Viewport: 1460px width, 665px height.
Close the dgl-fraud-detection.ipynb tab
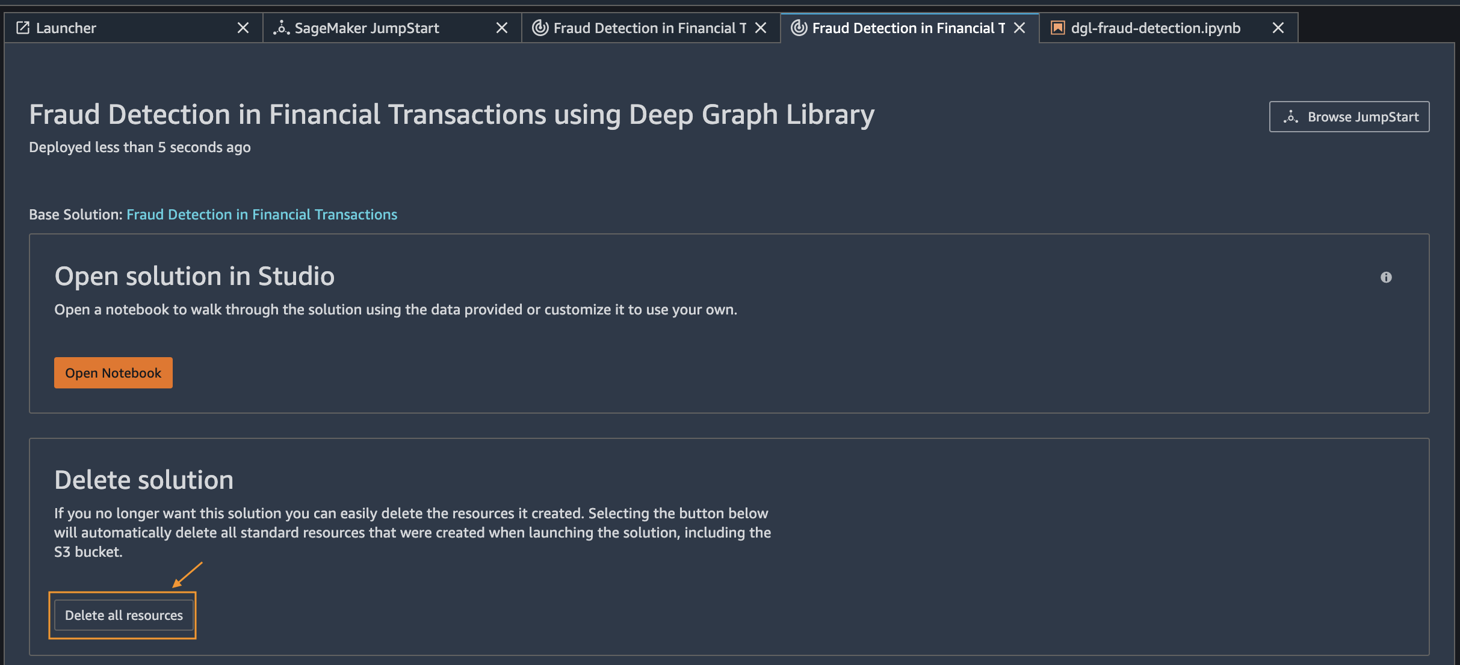pos(1278,28)
